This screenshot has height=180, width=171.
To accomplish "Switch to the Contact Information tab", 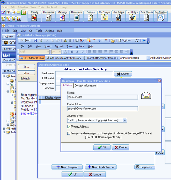I will 85,85.
